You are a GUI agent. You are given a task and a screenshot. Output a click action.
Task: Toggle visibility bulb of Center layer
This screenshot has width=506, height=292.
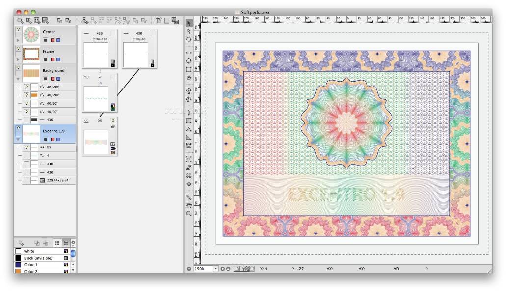click(18, 30)
